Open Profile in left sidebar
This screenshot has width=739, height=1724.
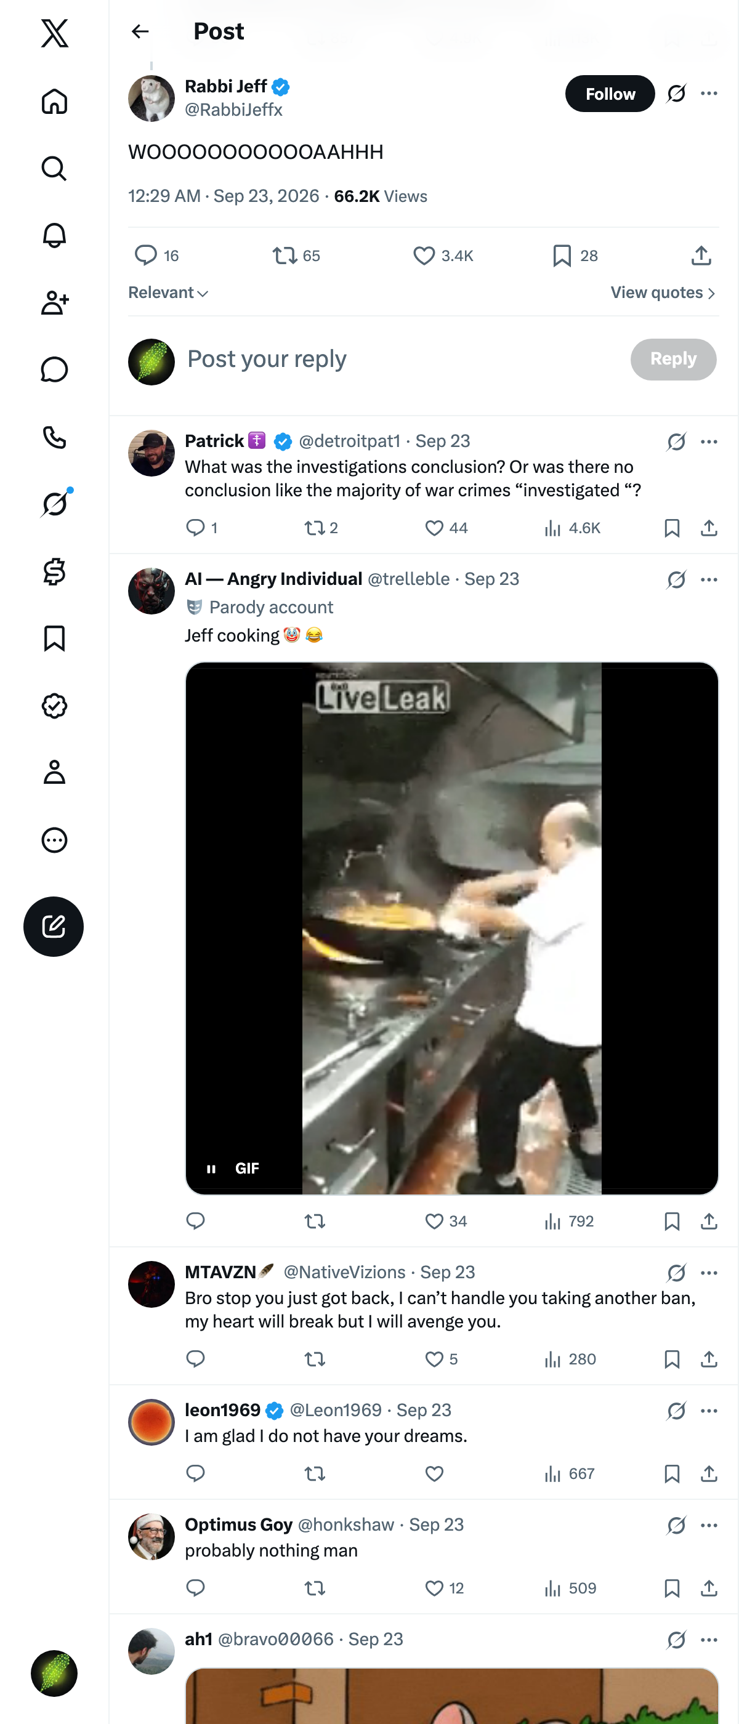click(x=54, y=772)
